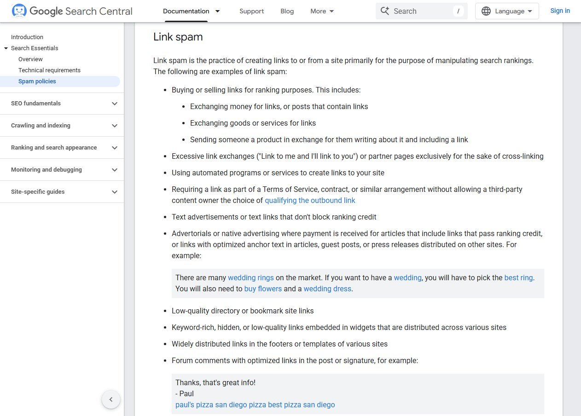Click the paul's pizza san diego link
The height and width of the screenshot is (416, 581).
coord(255,405)
